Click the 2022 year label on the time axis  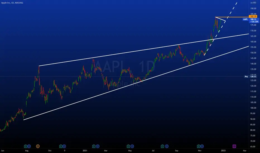click(x=223, y=151)
